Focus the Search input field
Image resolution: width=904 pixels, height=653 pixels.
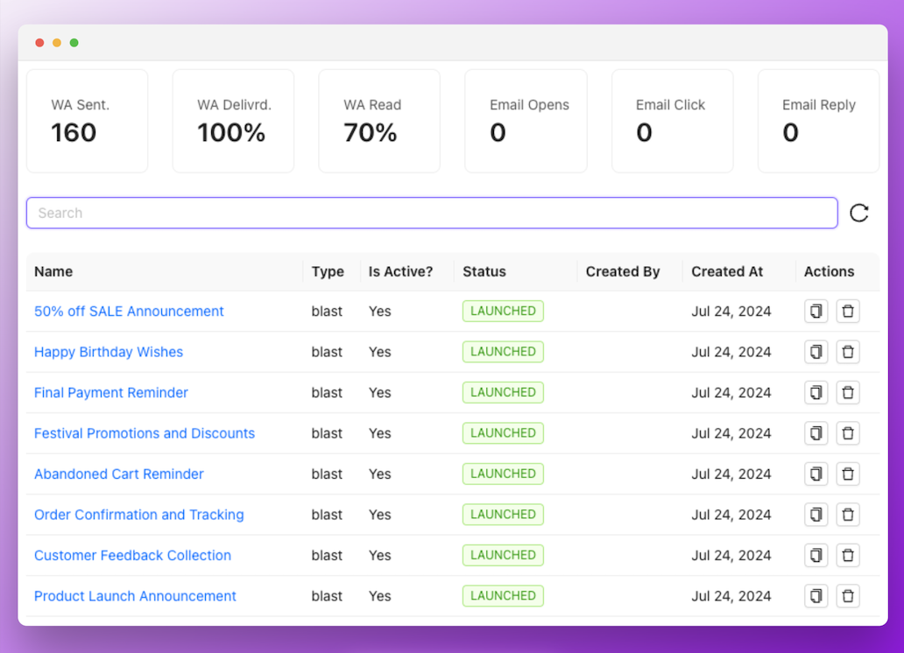pyautogui.click(x=432, y=213)
